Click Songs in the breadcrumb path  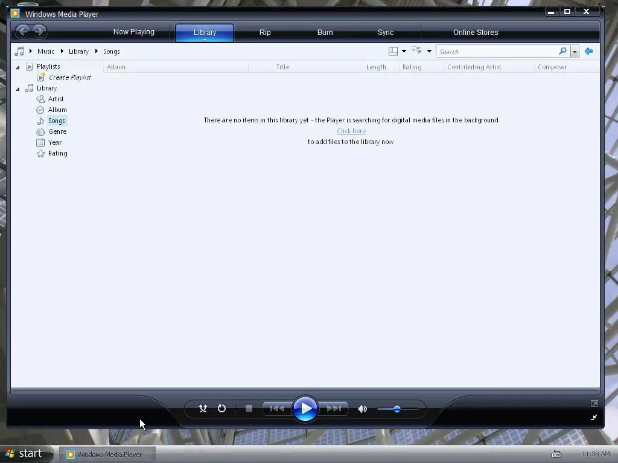pos(112,51)
